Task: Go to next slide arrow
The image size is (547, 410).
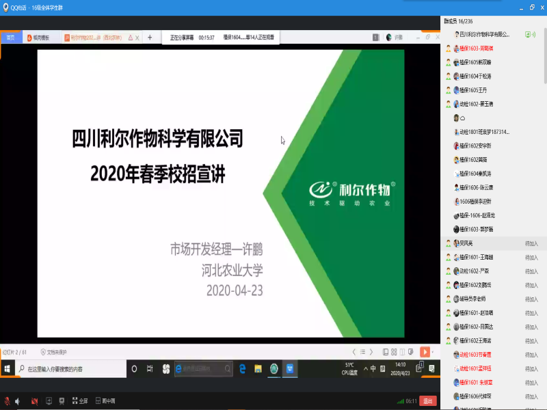Action: click(x=371, y=352)
